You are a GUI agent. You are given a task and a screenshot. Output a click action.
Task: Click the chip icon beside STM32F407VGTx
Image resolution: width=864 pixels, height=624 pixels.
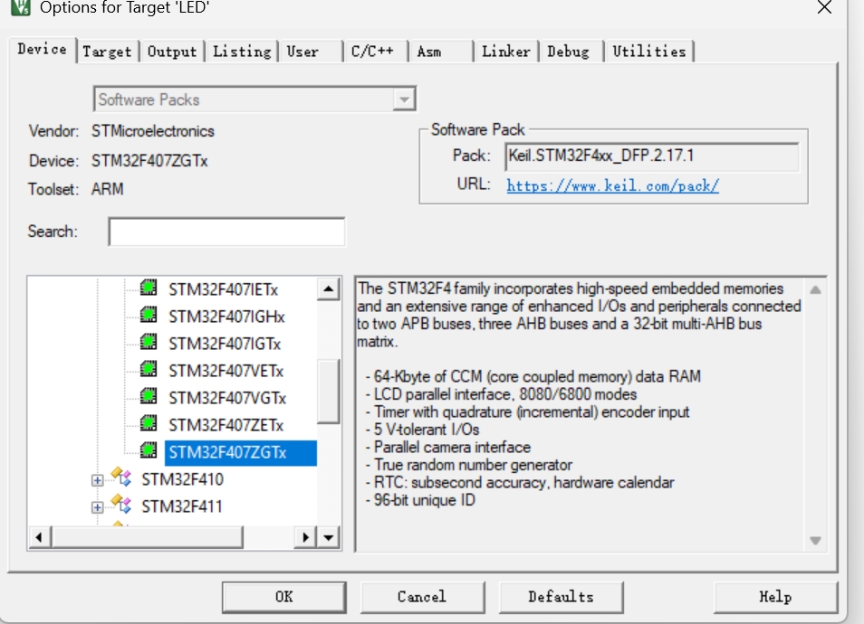point(149,395)
